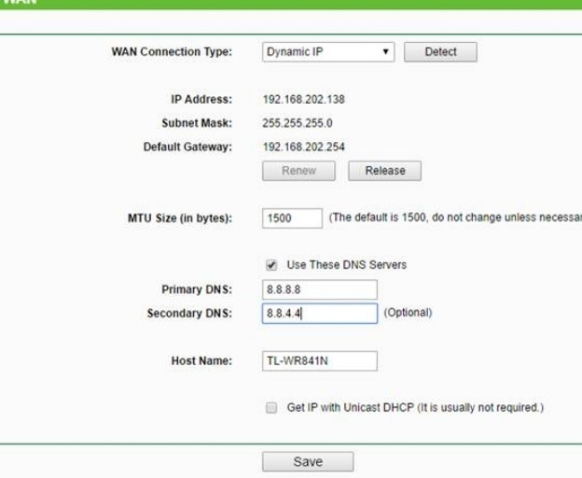
Task: Release the current IP address
Action: [x=384, y=171]
